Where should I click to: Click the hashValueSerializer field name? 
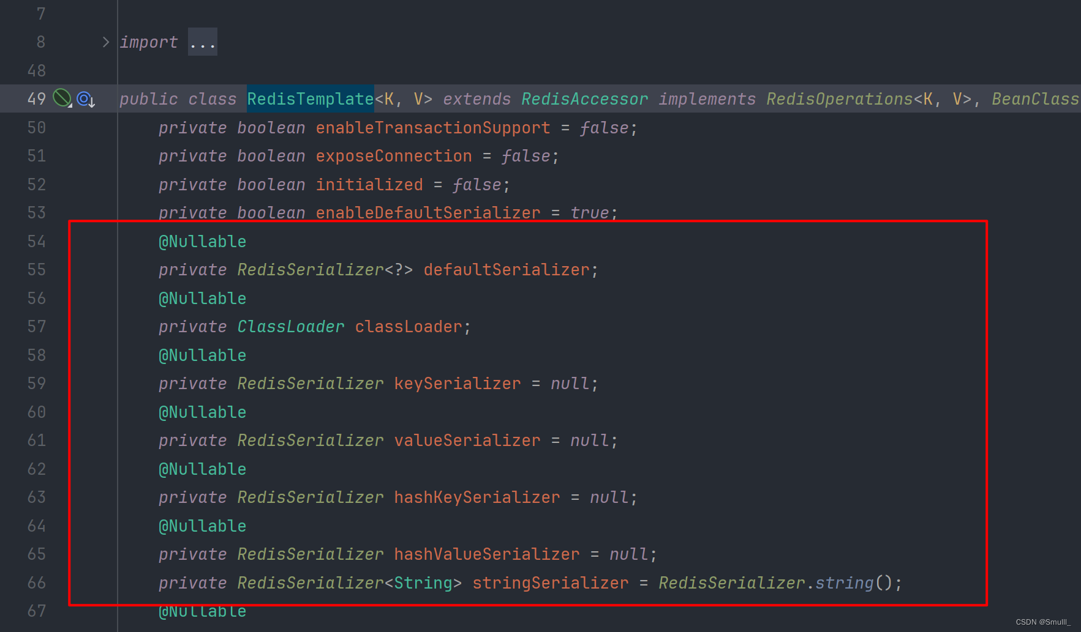(x=487, y=554)
